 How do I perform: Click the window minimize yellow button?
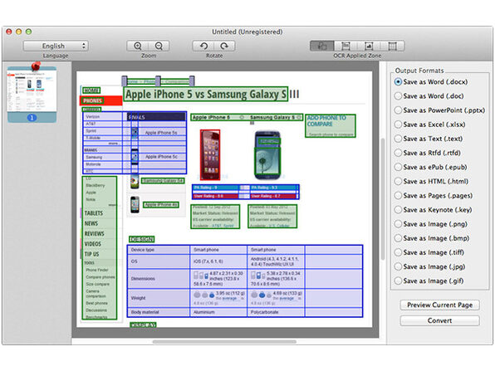(18, 32)
